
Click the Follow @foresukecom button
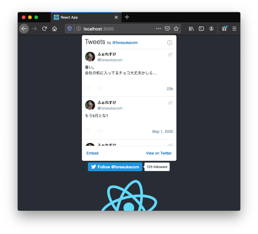pyautogui.click(x=115, y=167)
